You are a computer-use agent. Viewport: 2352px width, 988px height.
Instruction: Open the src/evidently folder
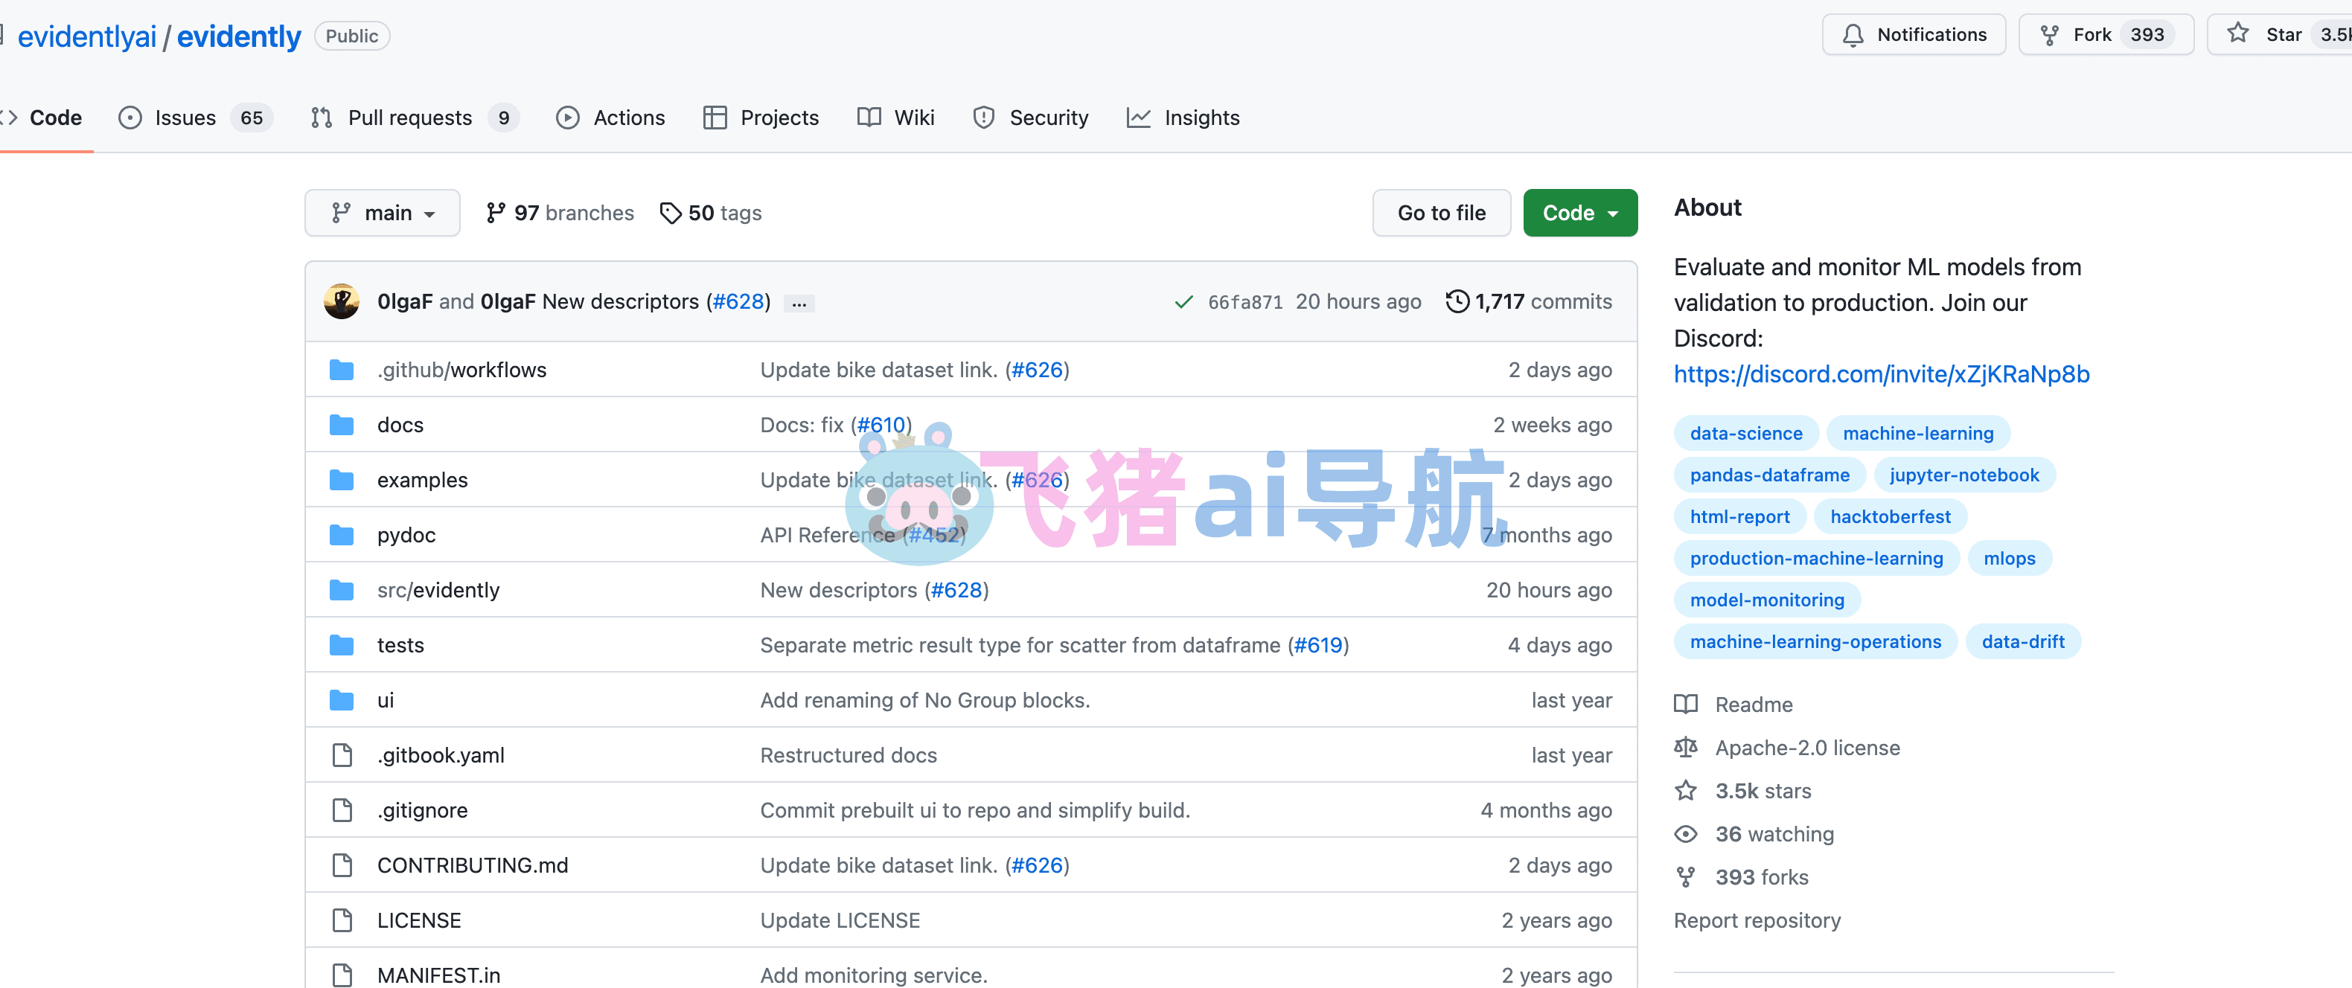pyautogui.click(x=438, y=589)
